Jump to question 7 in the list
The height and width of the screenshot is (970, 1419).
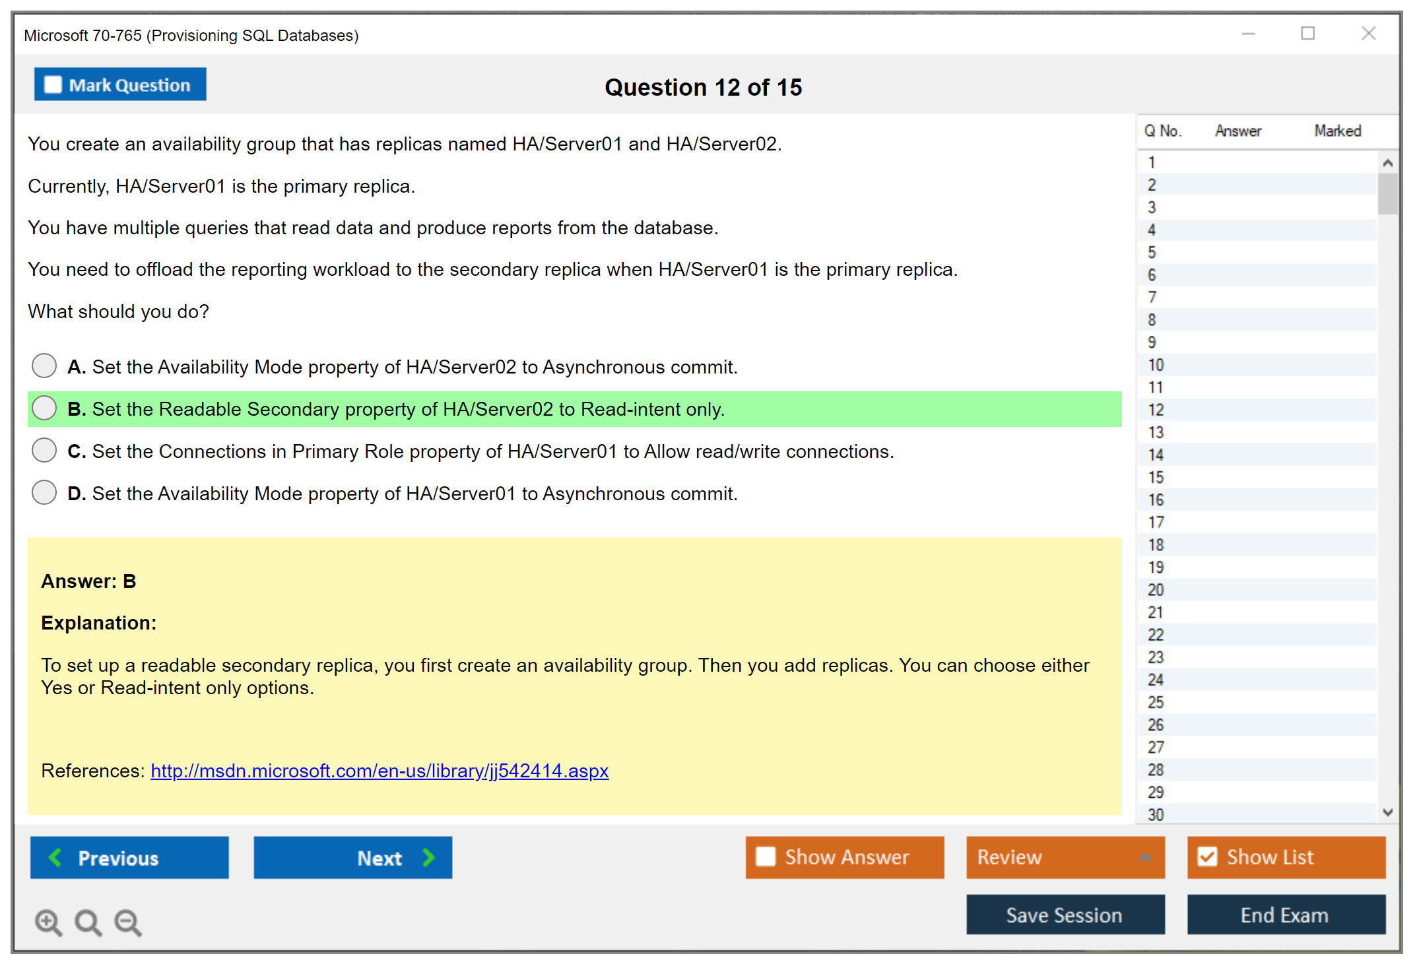click(1152, 298)
